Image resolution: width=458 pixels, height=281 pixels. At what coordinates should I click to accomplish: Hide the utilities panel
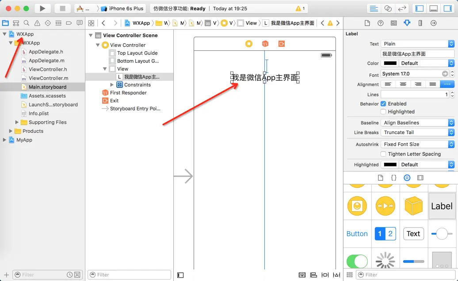(448, 8)
